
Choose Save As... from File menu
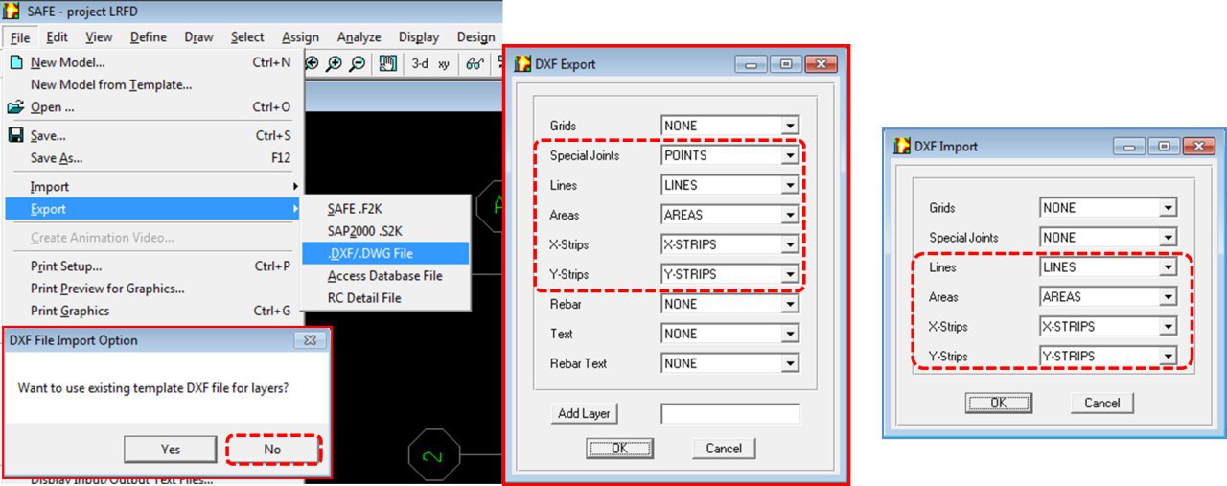coord(153,158)
